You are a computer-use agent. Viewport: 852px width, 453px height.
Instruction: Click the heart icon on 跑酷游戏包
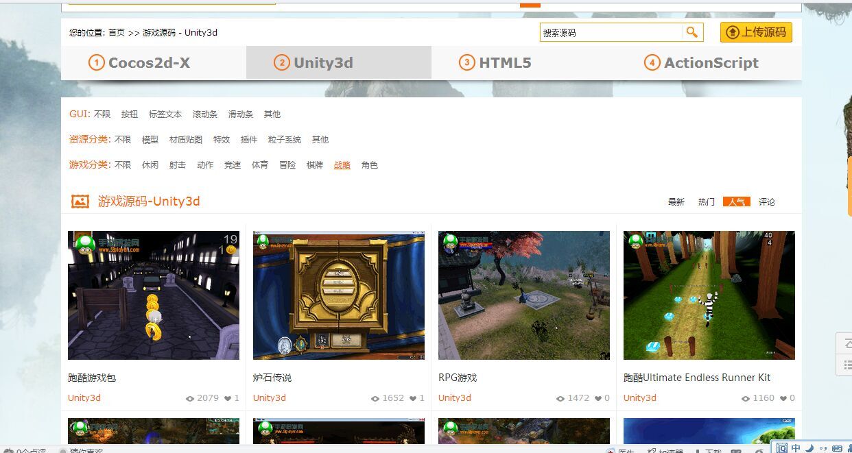click(x=228, y=398)
